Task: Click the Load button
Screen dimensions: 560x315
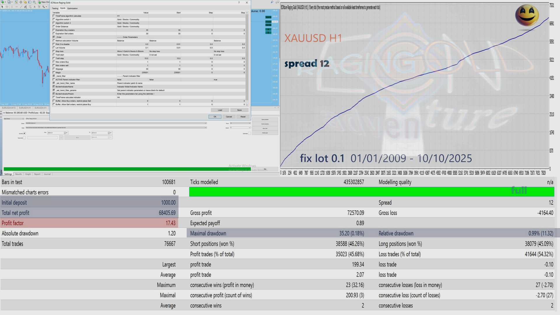Action: tap(220, 110)
